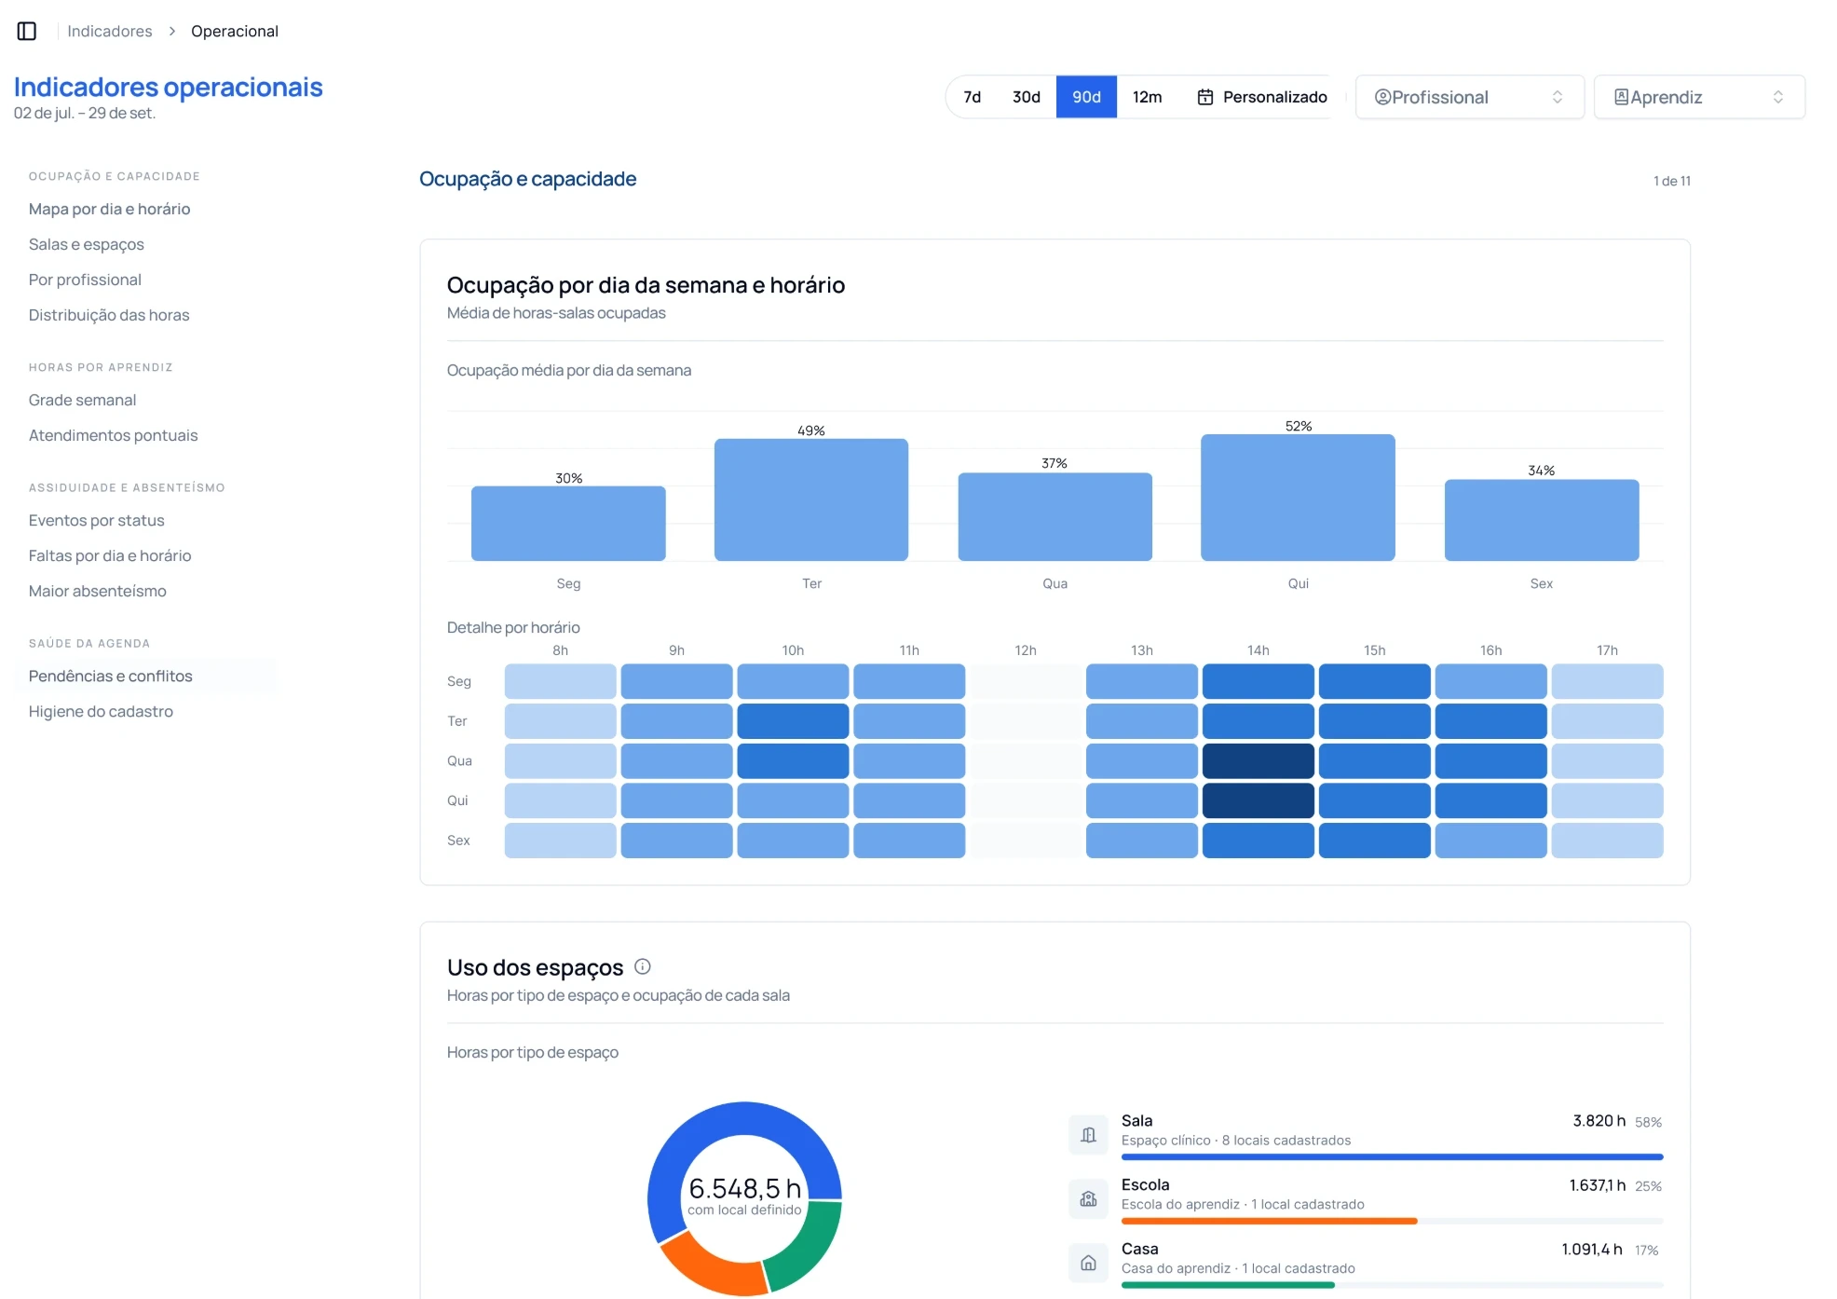Image resolution: width=1837 pixels, height=1299 pixels.
Task: Open Higiene do cadastro
Action: [x=101, y=711]
